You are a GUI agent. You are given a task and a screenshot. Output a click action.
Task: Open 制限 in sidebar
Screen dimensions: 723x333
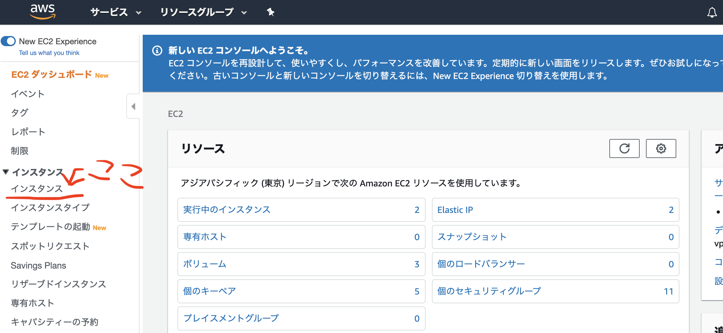[20, 151]
